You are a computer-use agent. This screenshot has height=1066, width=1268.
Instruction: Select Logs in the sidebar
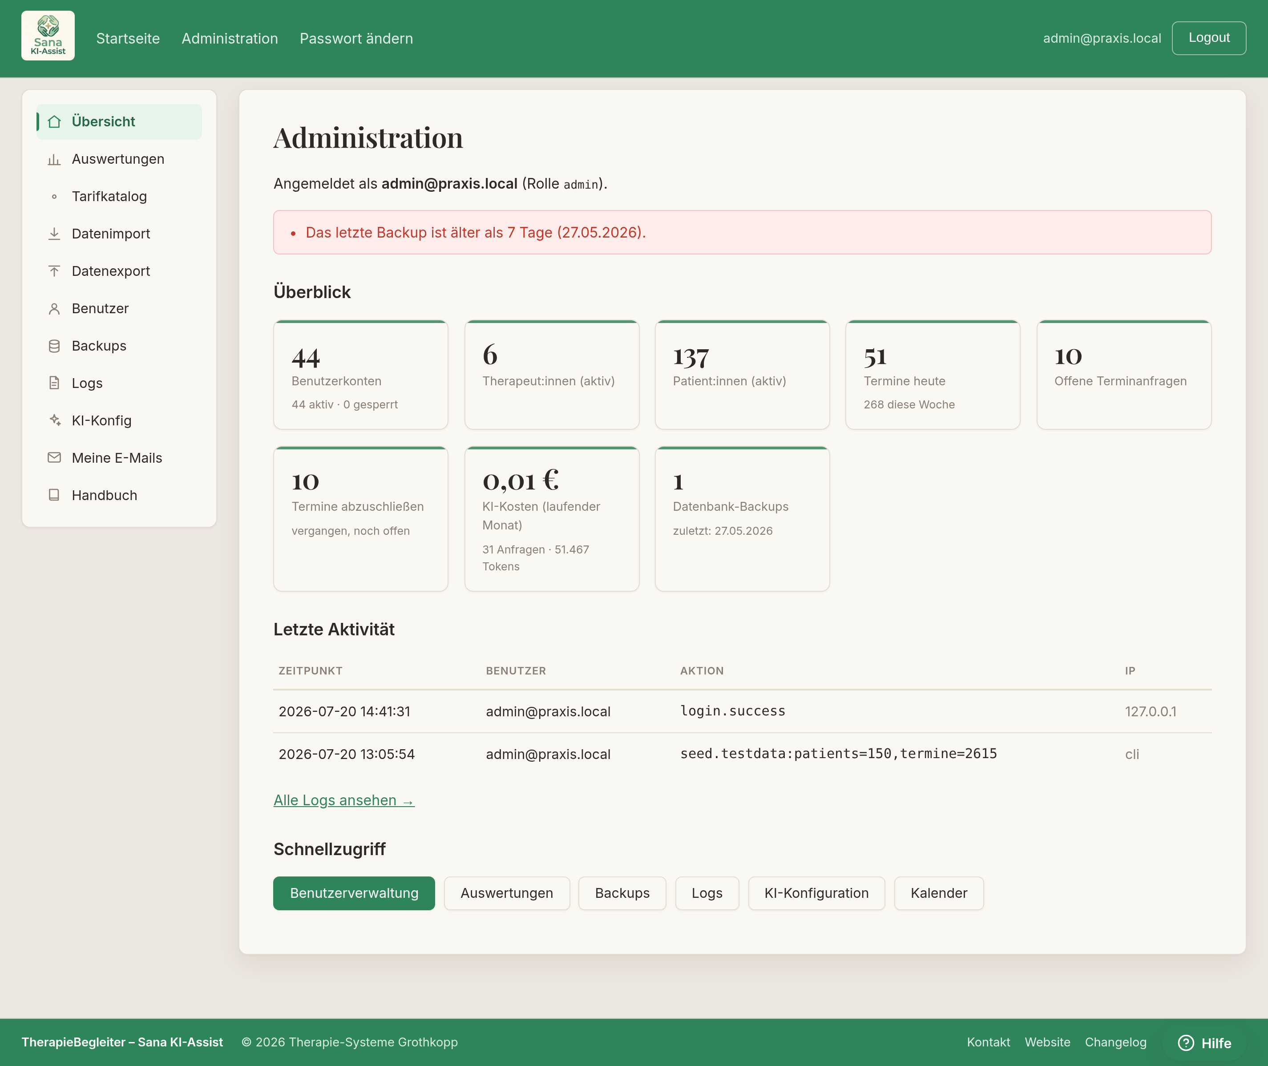click(x=119, y=383)
